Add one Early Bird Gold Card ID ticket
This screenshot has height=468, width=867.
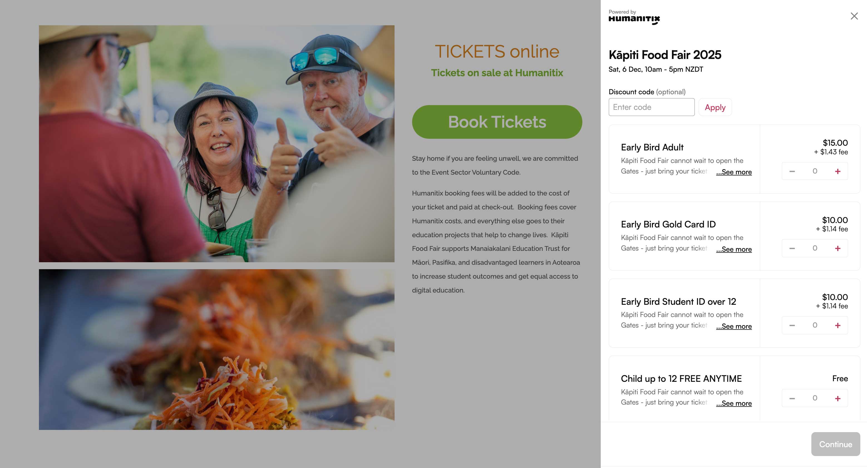click(x=838, y=248)
